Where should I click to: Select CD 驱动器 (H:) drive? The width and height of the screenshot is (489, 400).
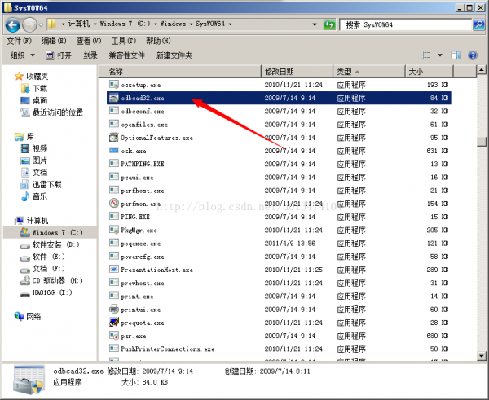[x=57, y=280]
